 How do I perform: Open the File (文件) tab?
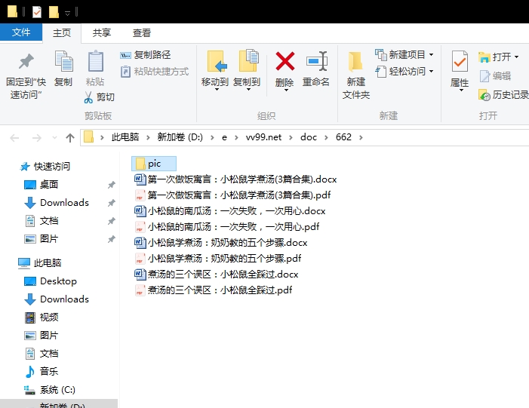pyautogui.click(x=21, y=32)
